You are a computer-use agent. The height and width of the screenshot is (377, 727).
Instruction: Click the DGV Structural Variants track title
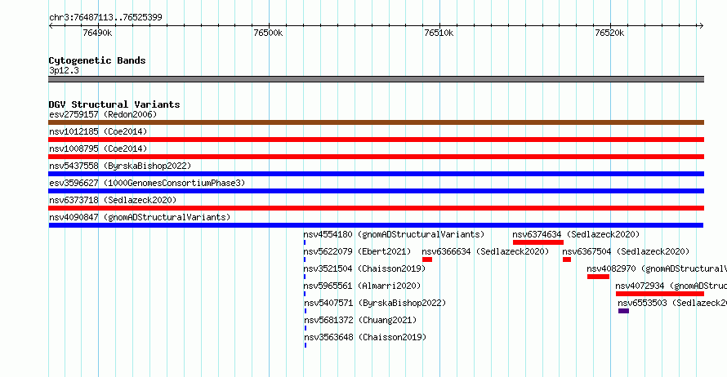pos(114,104)
